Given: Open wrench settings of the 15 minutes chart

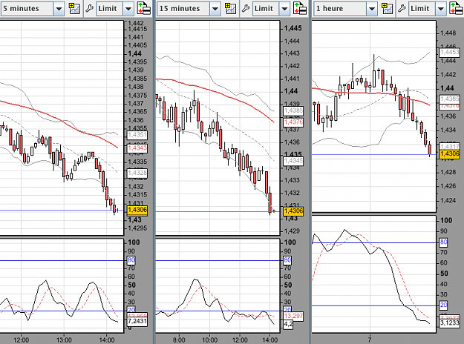Looking at the screenshot, I should coord(245,9).
